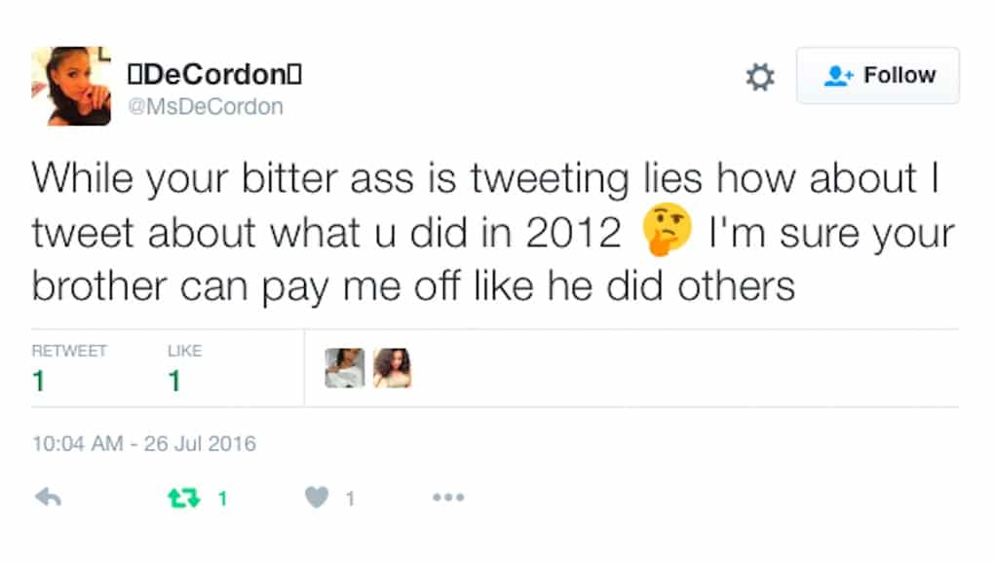This screenshot has height=562, width=995.
Task: Click the reply arrow icon
Action: pos(48,498)
